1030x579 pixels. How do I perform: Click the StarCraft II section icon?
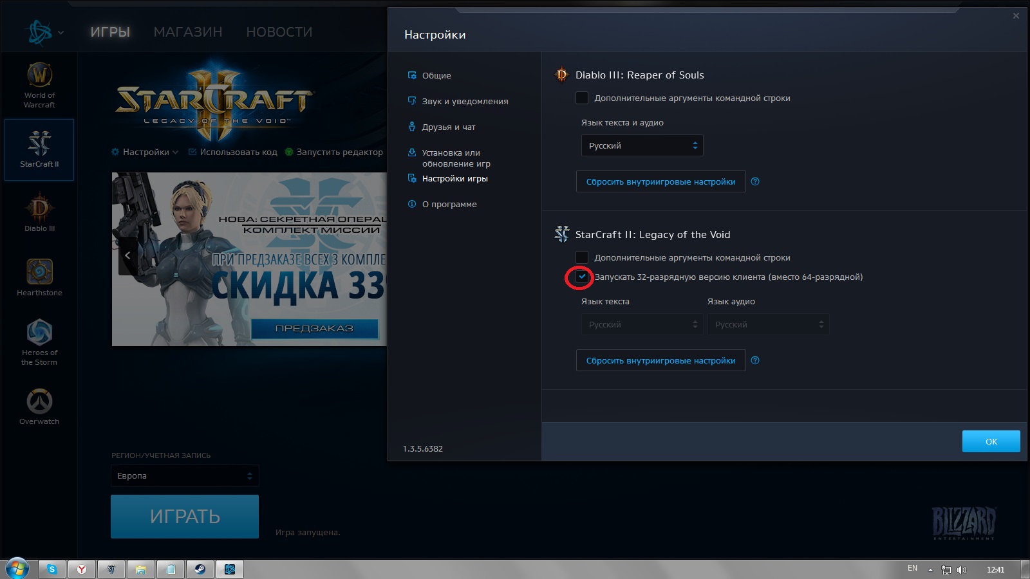coord(561,234)
